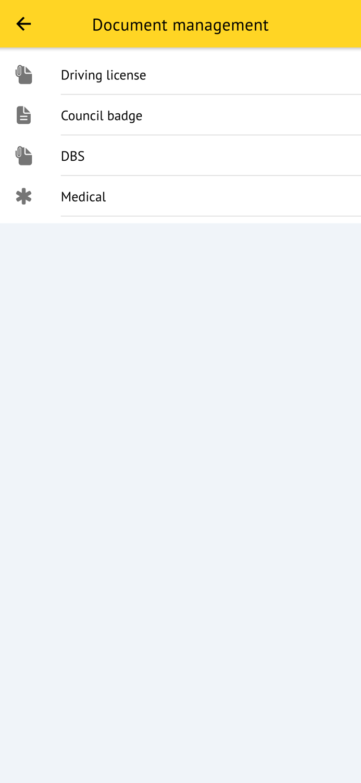The width and height of the screenshot is (361, 783).
Task: Select the DBS list item
Action: 180,156
